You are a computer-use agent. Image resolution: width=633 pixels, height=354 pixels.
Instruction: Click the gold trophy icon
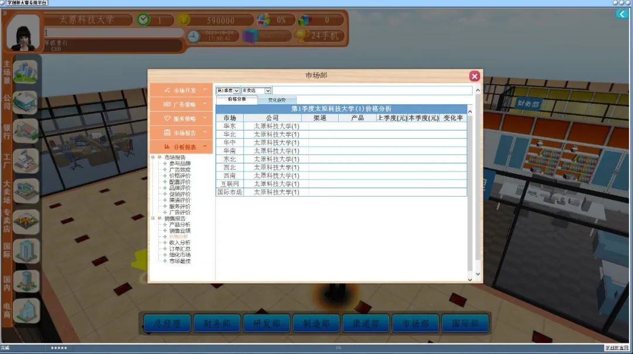click(x=301, y=35)
